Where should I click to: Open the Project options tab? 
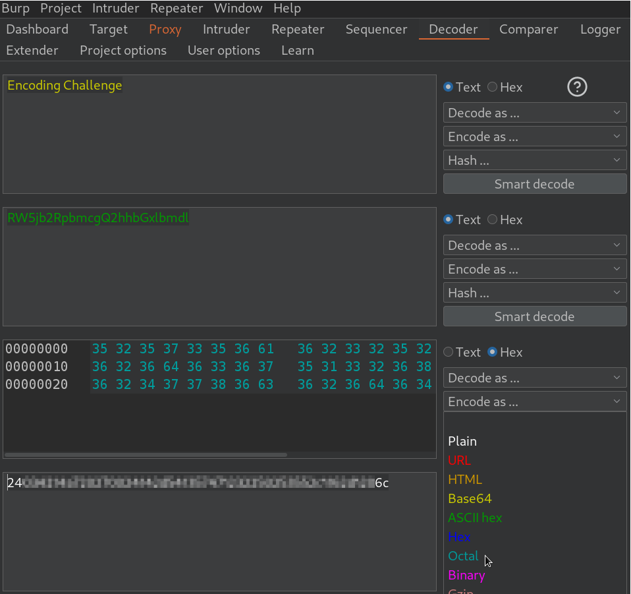pos(123,50)
